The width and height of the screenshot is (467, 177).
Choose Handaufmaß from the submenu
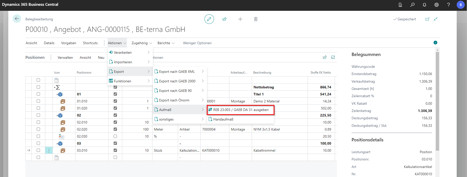(223, 119)
